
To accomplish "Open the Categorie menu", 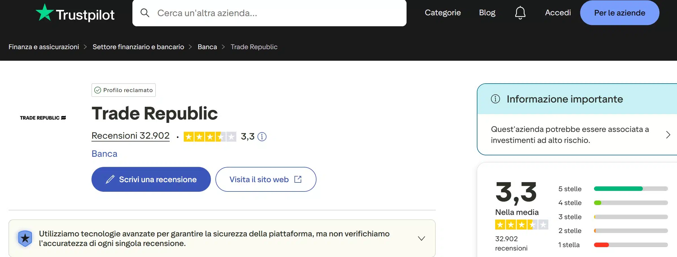I will [x=442, y=12].
